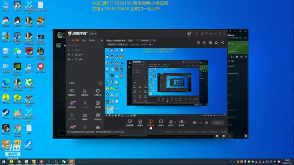This screenshot has height=165, width=294.
Task: Share the live room via share icon
Action: click(223, 43)
